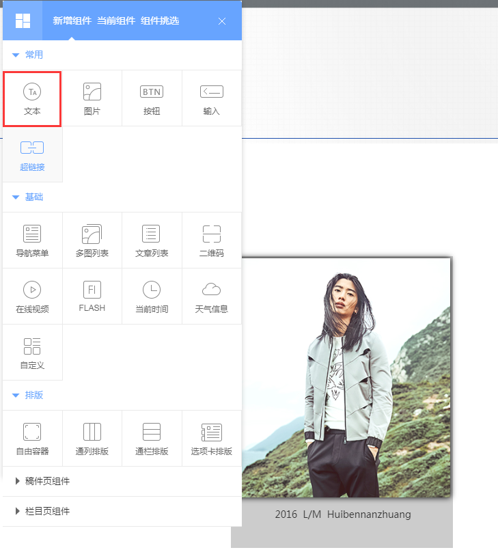Viewport: 498px width, 550px height.
Task: Add the 在线视频 online video component
Action: point(32,296)
